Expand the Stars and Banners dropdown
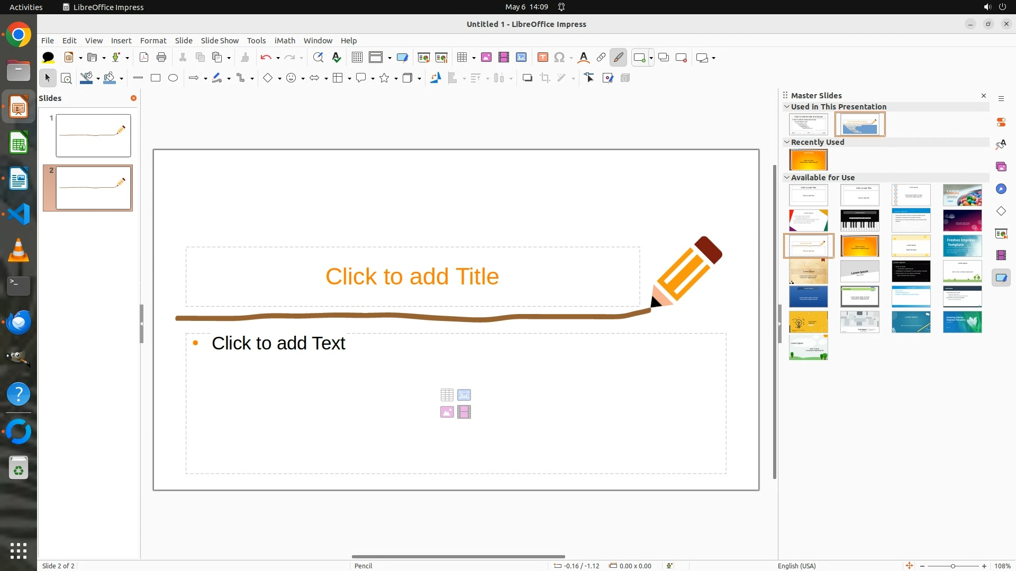Screen dimensions: 1016x571 click(396, 78)
